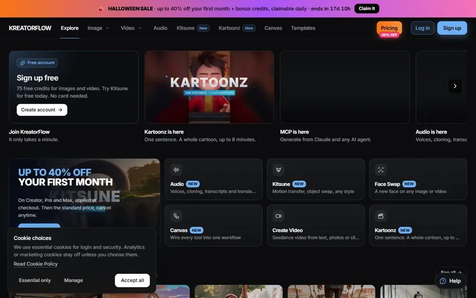This screenshot has width=476, height=298.
Task: Accept all cookies
Action: 132,280
